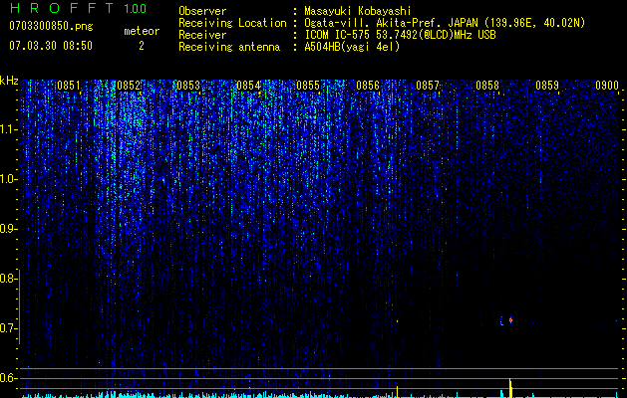627x398 pixels.
Task: Click the tall yellow power spike near 0858
Action: click(510, 388)
